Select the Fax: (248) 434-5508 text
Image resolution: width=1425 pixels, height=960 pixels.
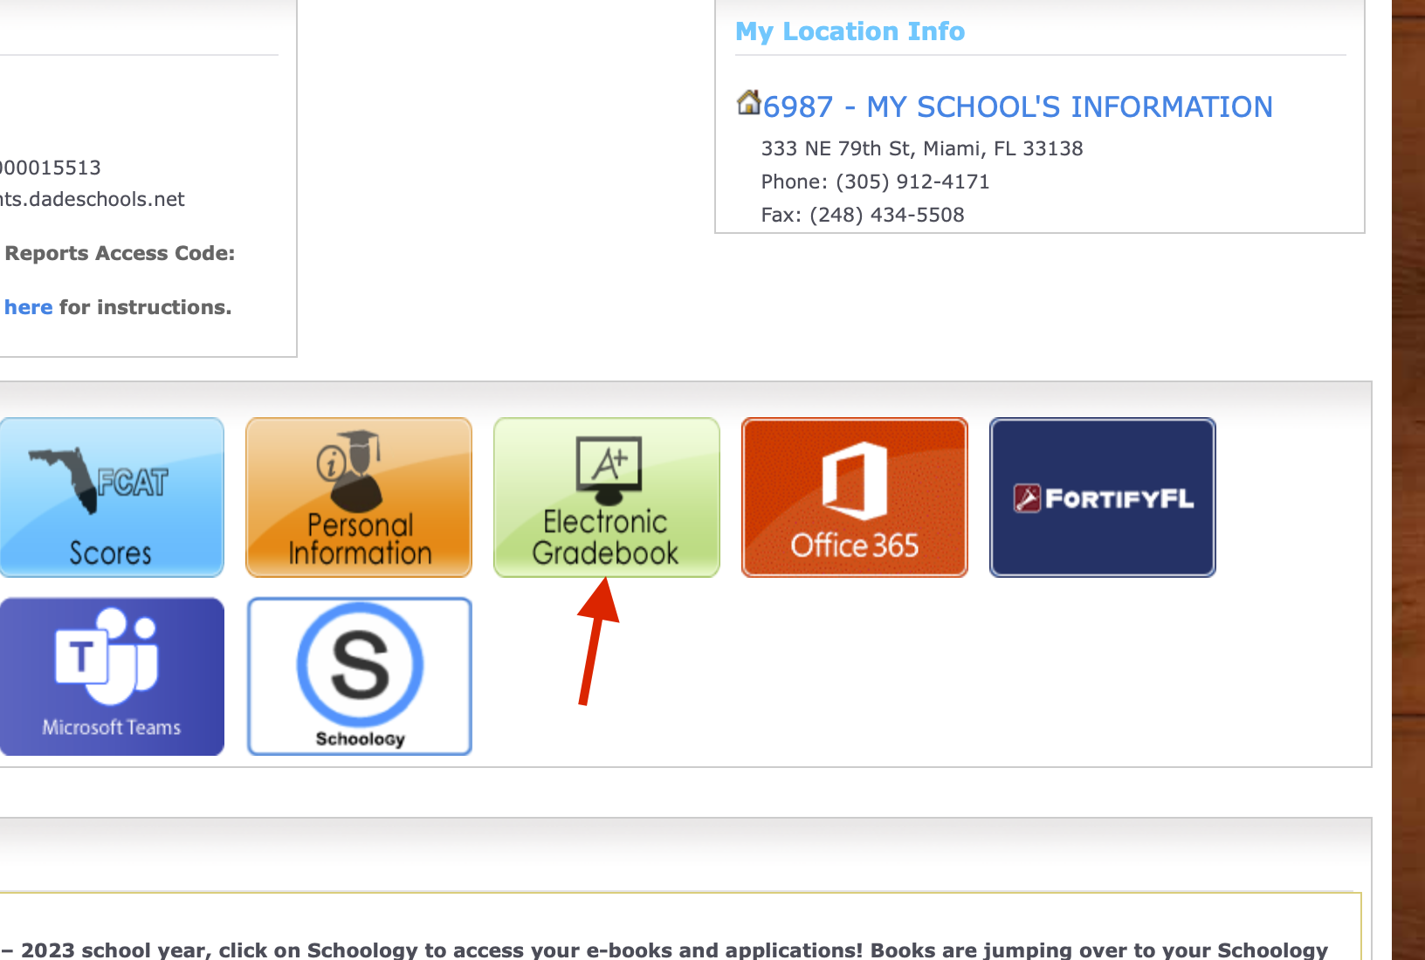pyautogui.click(x=863, y=215)
